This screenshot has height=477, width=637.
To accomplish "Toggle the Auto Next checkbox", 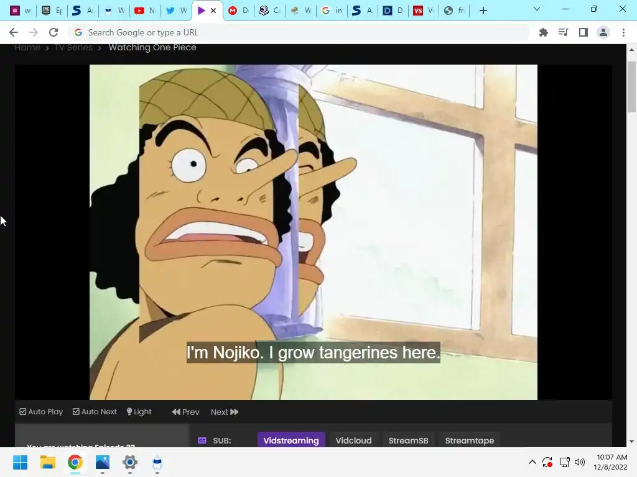I will pyautogui.click(x=95, y=412).
